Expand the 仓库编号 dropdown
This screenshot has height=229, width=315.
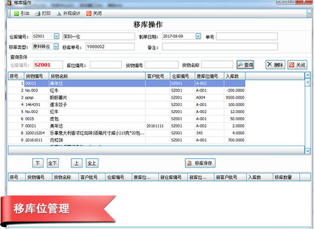[x=56, y=36]
